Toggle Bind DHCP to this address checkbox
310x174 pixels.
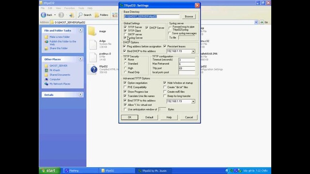click(124, 51)
